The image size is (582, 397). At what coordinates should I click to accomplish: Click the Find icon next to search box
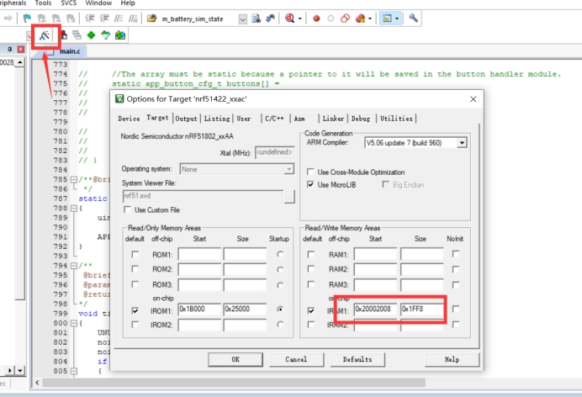pos(257,19)
